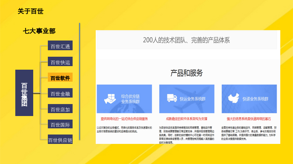Open the 百世供应链 division box
Image resolution: width=293 pixels, height=164 pixels.
(x=60, y=139)
